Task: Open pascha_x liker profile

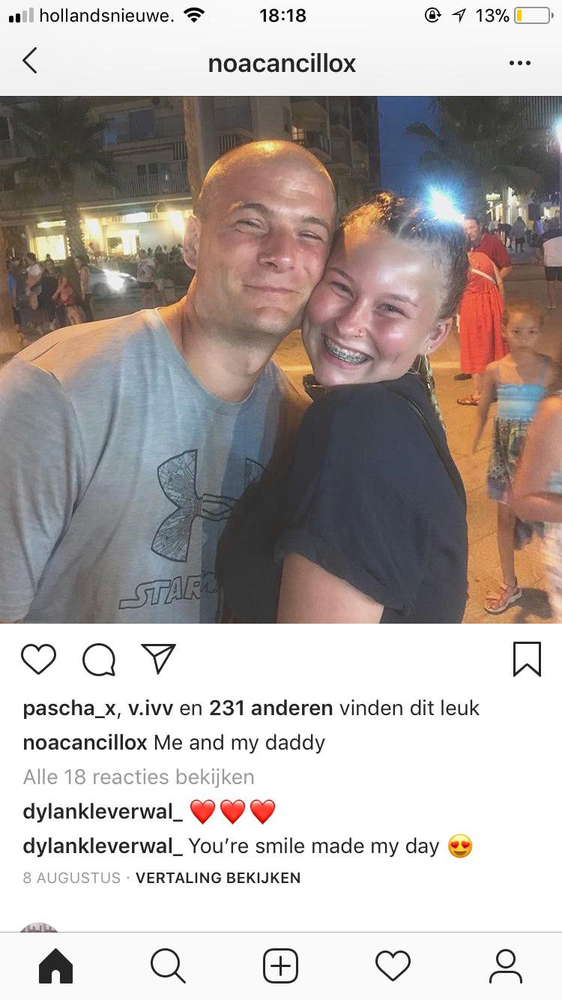Action: [69, 708]
